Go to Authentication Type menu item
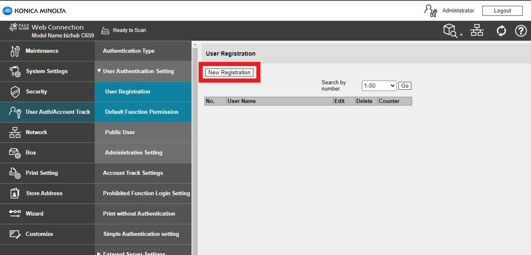Screen dimensions: 531x255 point(129,51)
